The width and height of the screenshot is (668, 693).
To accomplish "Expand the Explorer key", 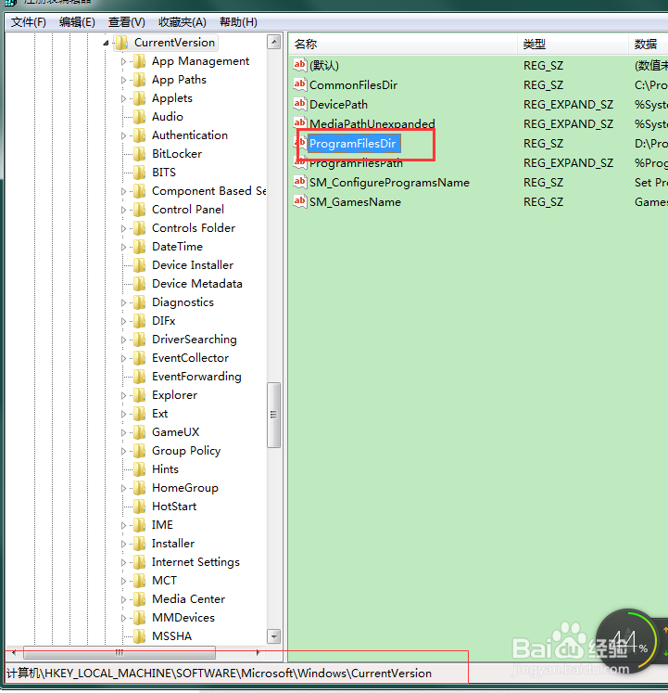I will (x=123, y=395).
